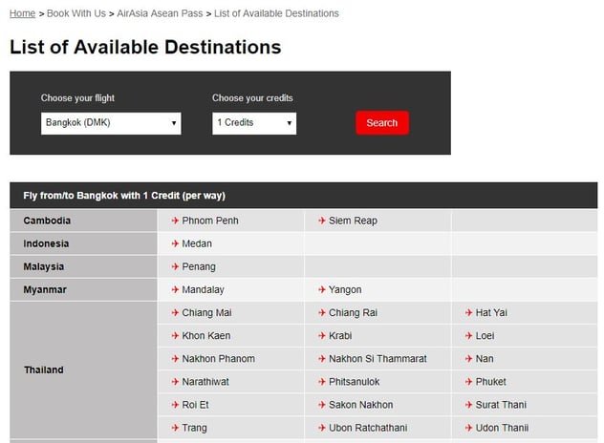Click the plane icon beside Medan
This screenshot has width=604, height=443.
(x=175, y=243)
